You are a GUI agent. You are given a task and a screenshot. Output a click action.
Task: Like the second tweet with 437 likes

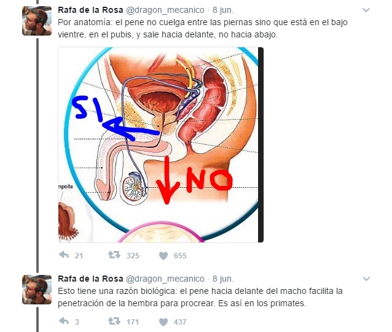pyautogui.click(x=163, y=322)
